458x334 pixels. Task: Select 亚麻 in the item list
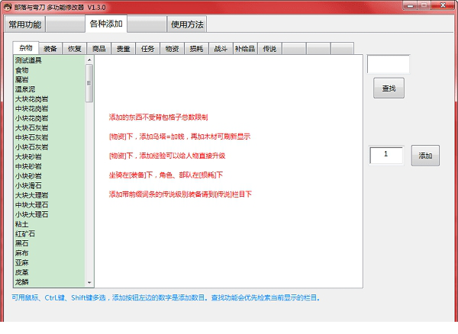point(50,262)
